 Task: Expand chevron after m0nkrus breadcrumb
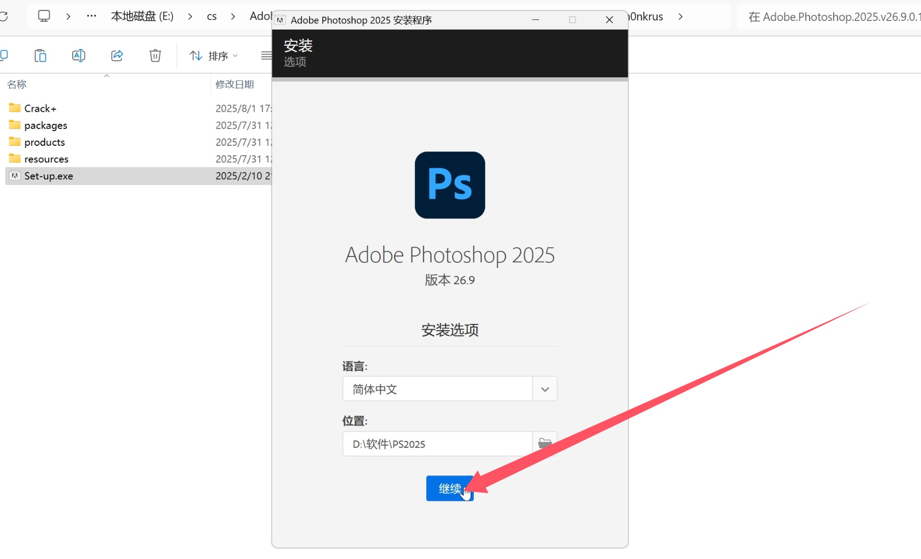680,17
